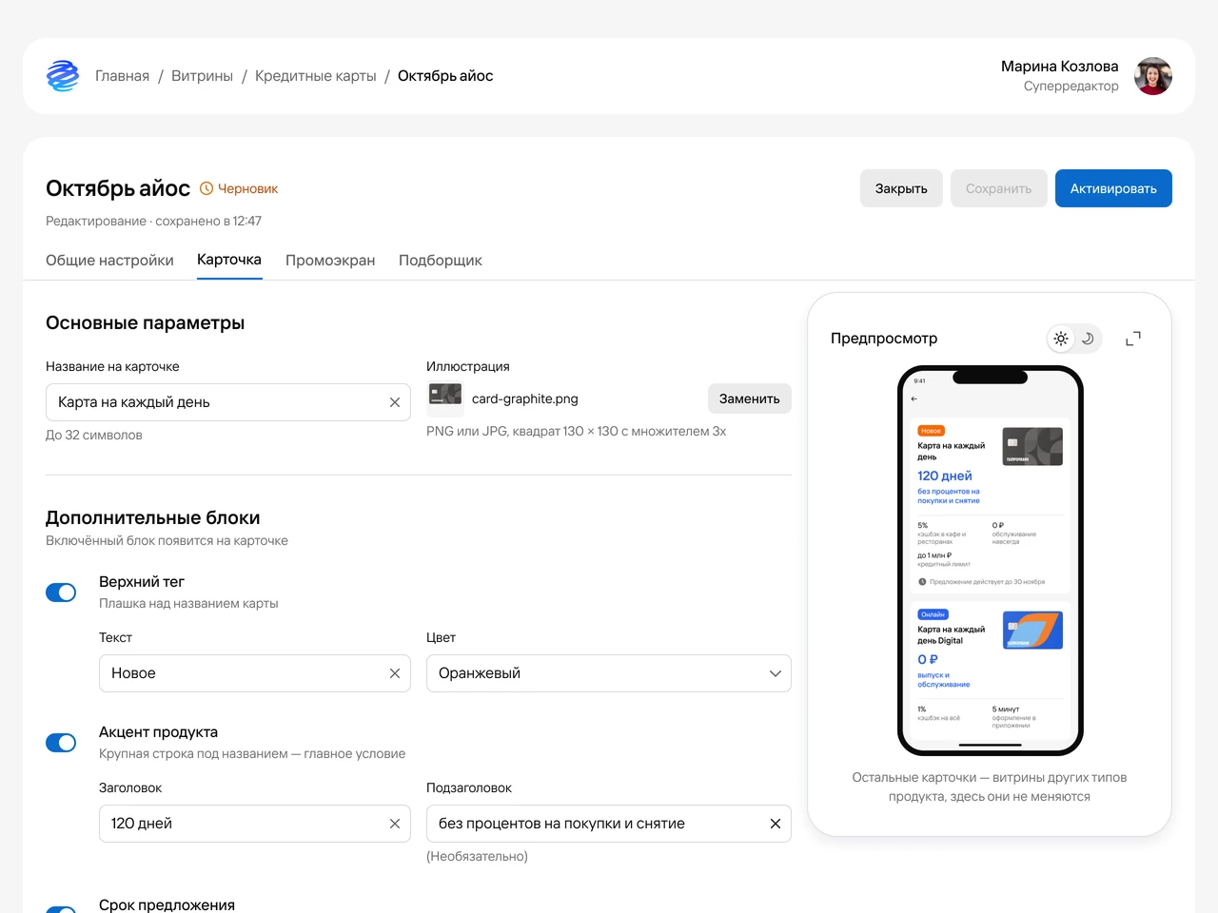Click the 'Октябрь айос' page heading
The image size is (1218, 913).
(x=118, y=188)
